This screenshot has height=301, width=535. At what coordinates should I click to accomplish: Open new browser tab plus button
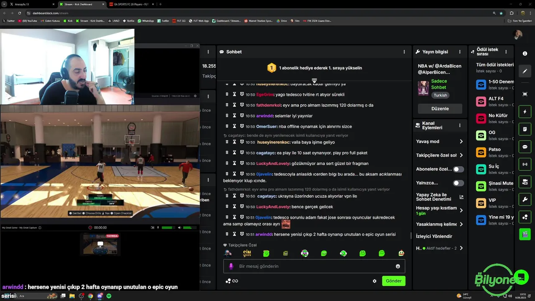[x=160, y=4]
